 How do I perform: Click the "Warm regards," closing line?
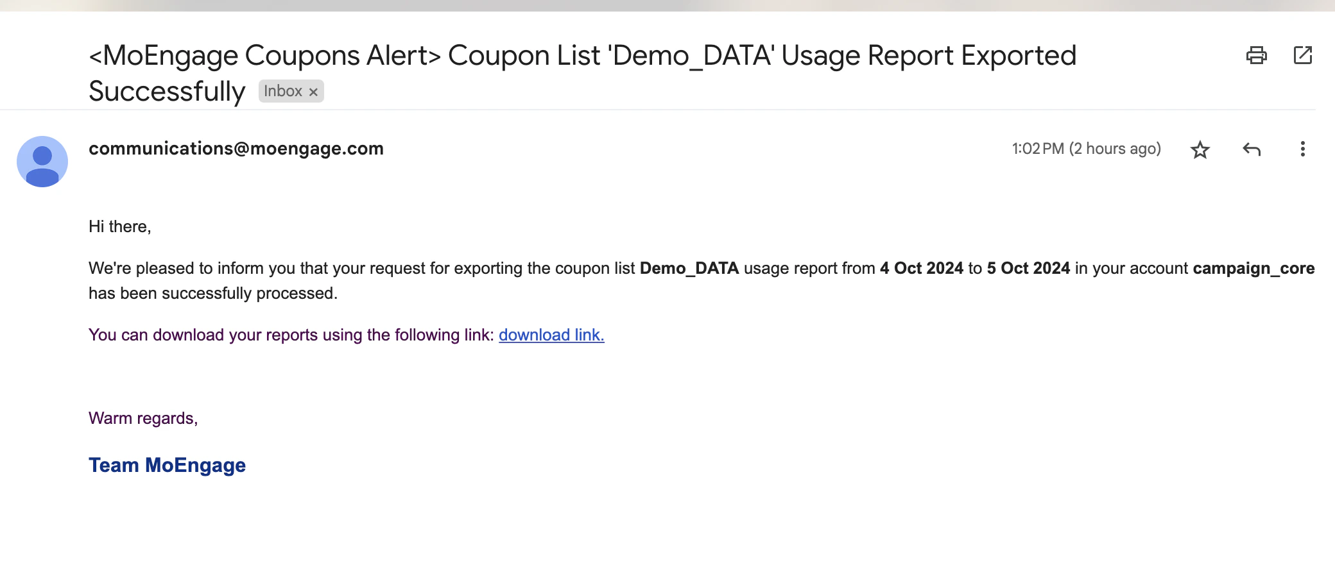coord(143,418)
